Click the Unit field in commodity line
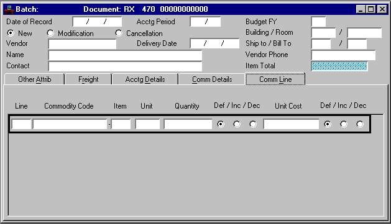Screen dimensions: 391x224 click(147, 124)
